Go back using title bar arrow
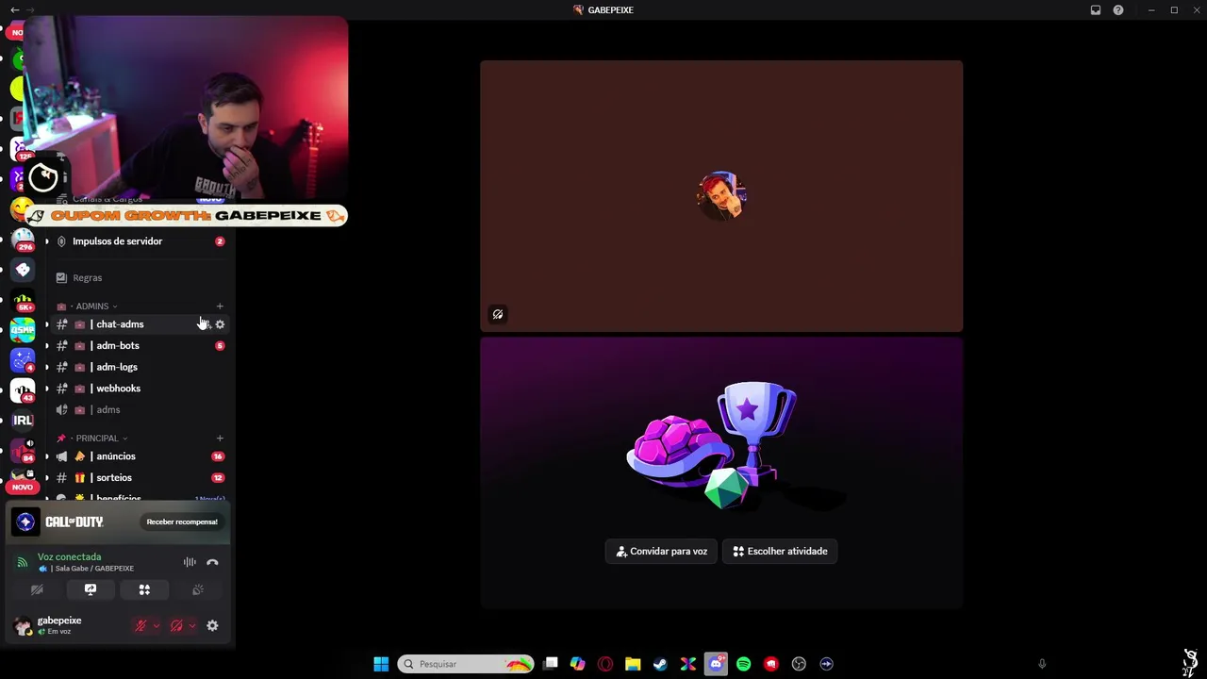 (14, 10)
